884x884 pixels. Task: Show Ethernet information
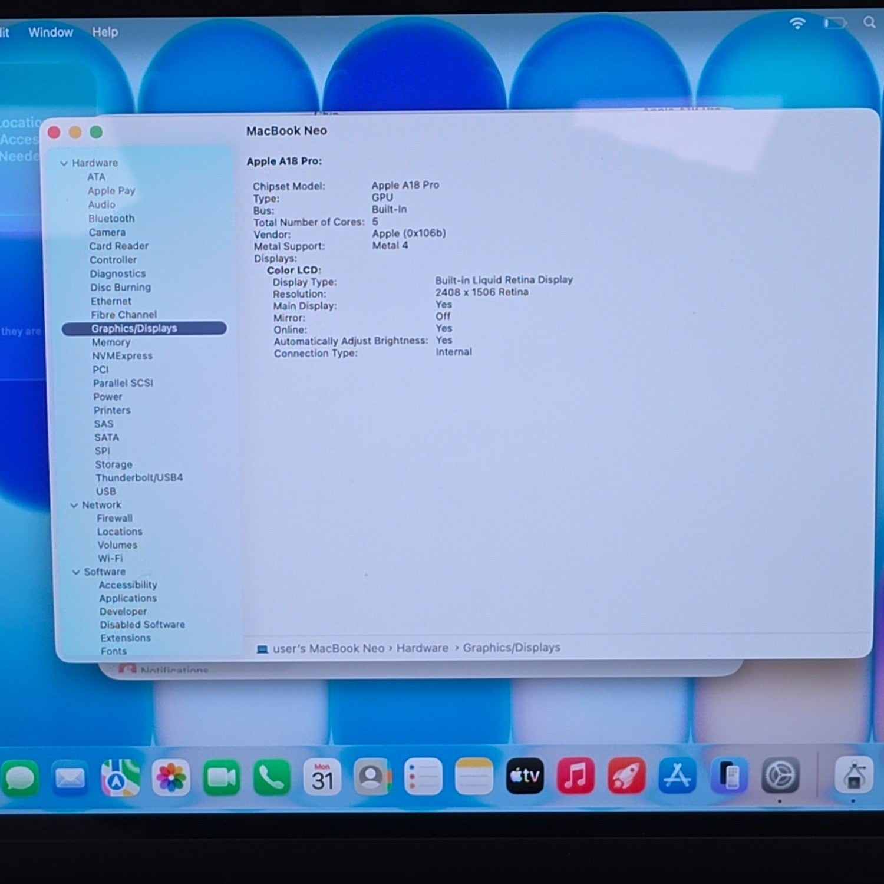click(111, 301)
